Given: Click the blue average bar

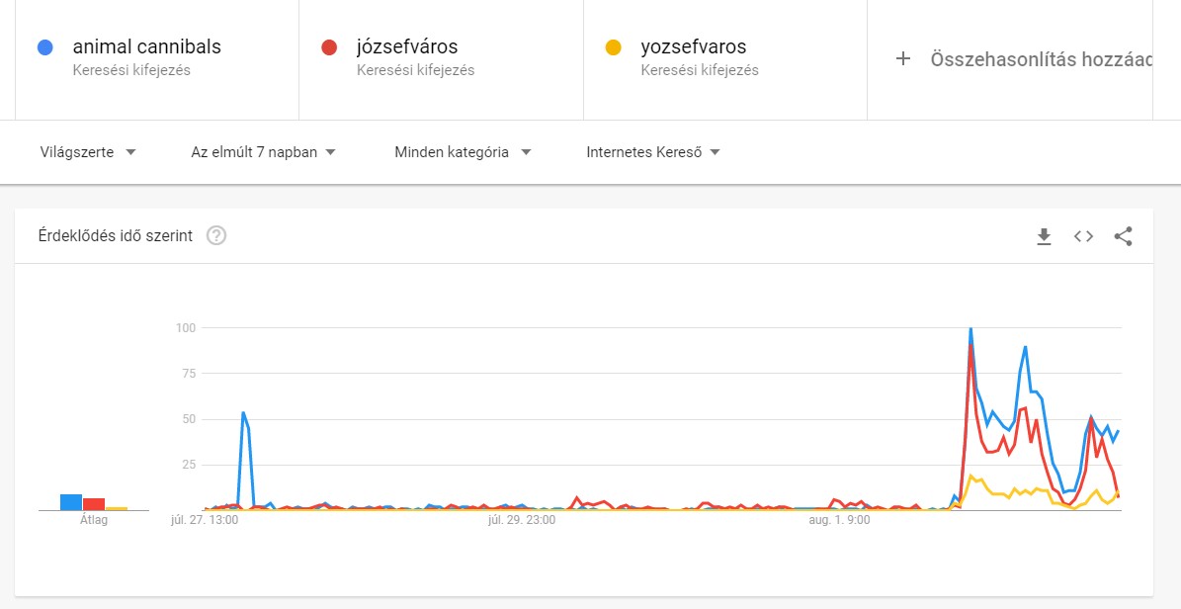Looking at the screenshot, I should pyautogui.click(x=70, y=502).
